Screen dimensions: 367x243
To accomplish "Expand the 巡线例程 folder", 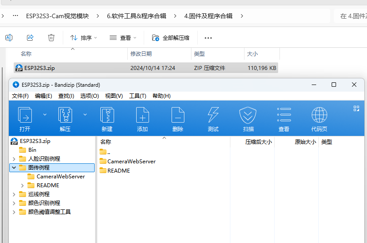I will [x=14, y=194].
